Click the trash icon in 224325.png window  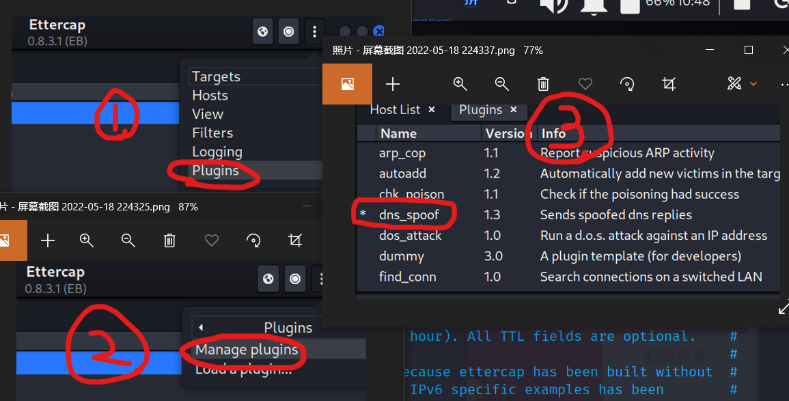point(170,240)
